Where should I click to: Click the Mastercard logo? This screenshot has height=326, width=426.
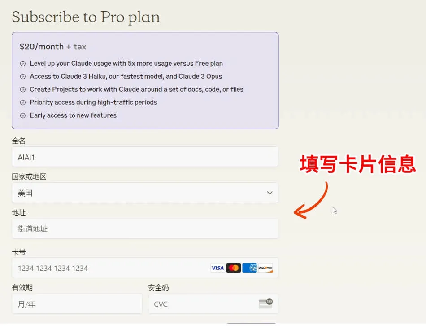[233, 268]
